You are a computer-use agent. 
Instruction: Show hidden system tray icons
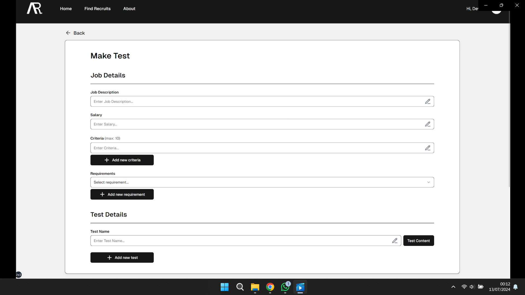tap(453, 287)
